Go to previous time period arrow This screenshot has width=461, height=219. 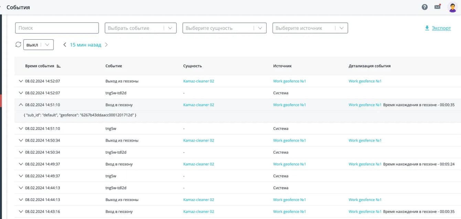tap(65, 45)
